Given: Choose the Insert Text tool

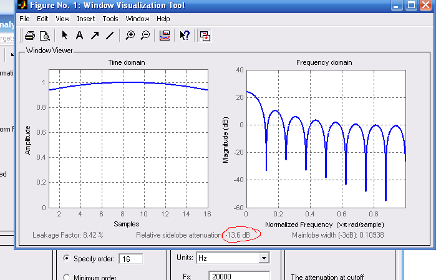Looking at the screenshot, I should 79,36.
